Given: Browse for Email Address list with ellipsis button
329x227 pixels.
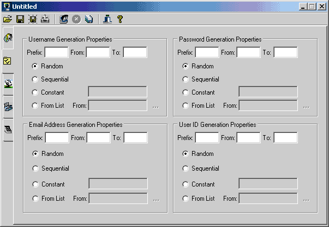Looking at the screenshot, I should [156, 200].
